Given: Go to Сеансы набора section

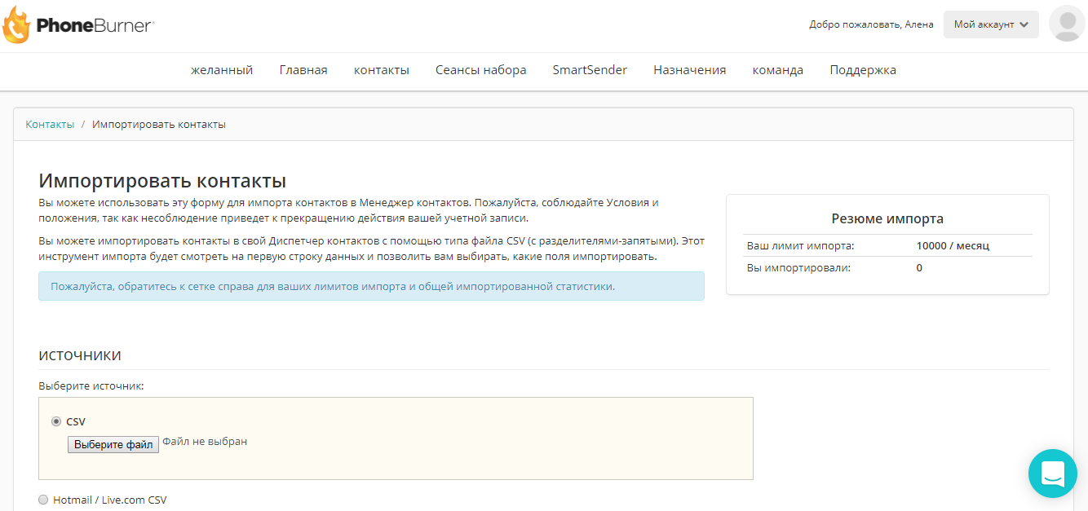Looking at the screenshot, I should (x=481, y=70).
